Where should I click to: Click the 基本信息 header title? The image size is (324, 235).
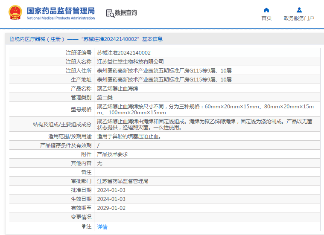tap(152, 39)
